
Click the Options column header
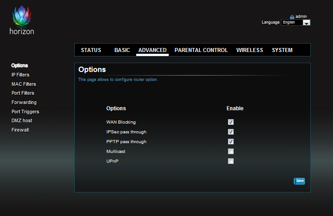[116, 108]
